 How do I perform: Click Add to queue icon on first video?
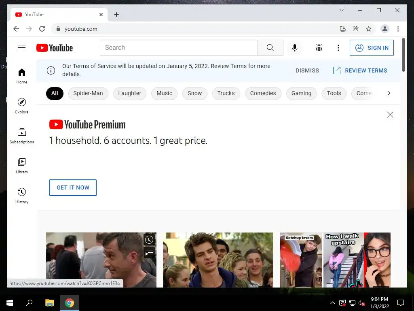[149, 253]
